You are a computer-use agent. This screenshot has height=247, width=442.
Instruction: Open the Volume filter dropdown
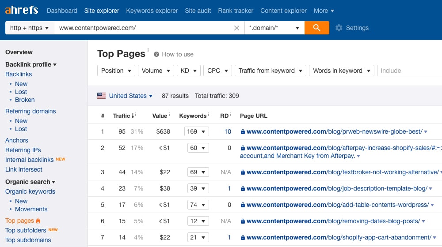[x=156, y=71]
